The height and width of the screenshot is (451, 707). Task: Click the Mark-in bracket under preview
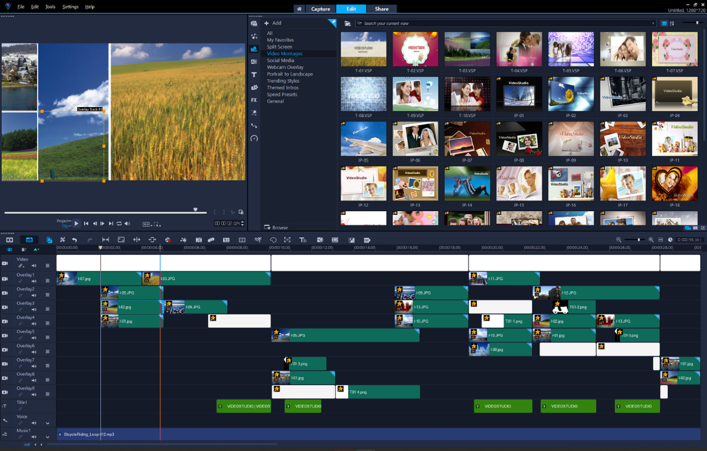[x=215, y=212]
